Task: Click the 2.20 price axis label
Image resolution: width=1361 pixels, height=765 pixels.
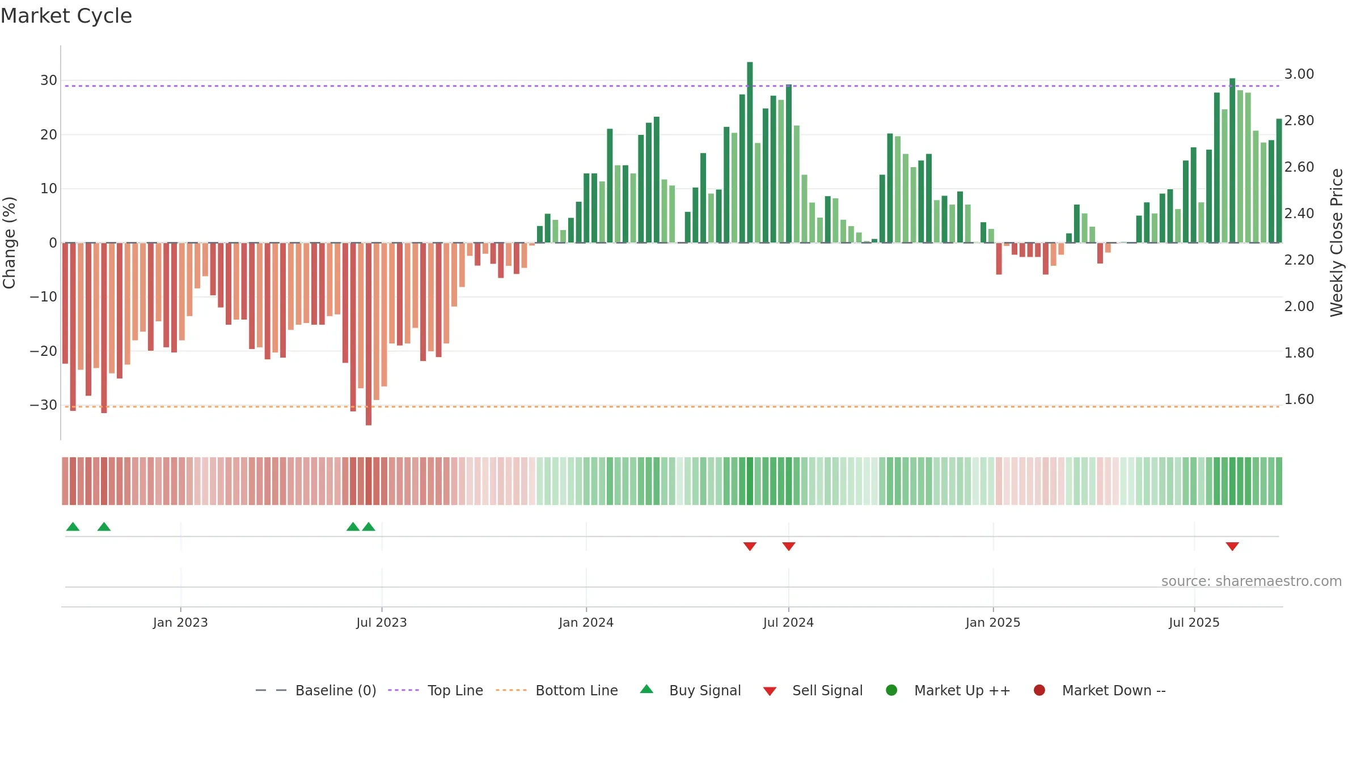Action: [1299, 260]
